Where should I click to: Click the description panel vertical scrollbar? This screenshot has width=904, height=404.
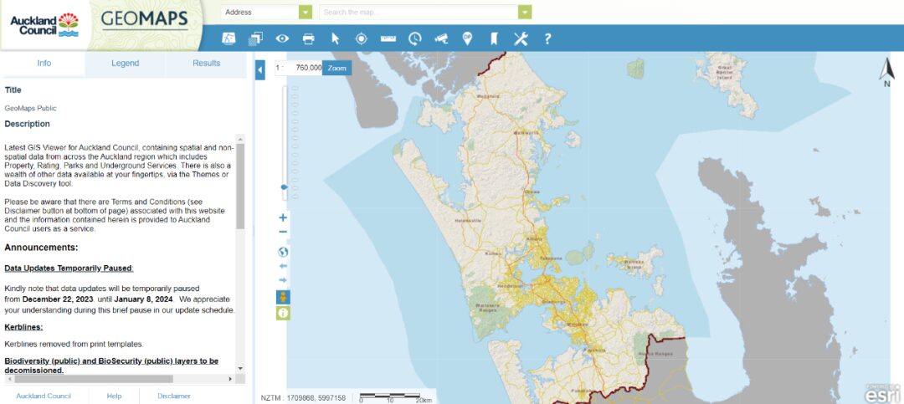point(240,187)
